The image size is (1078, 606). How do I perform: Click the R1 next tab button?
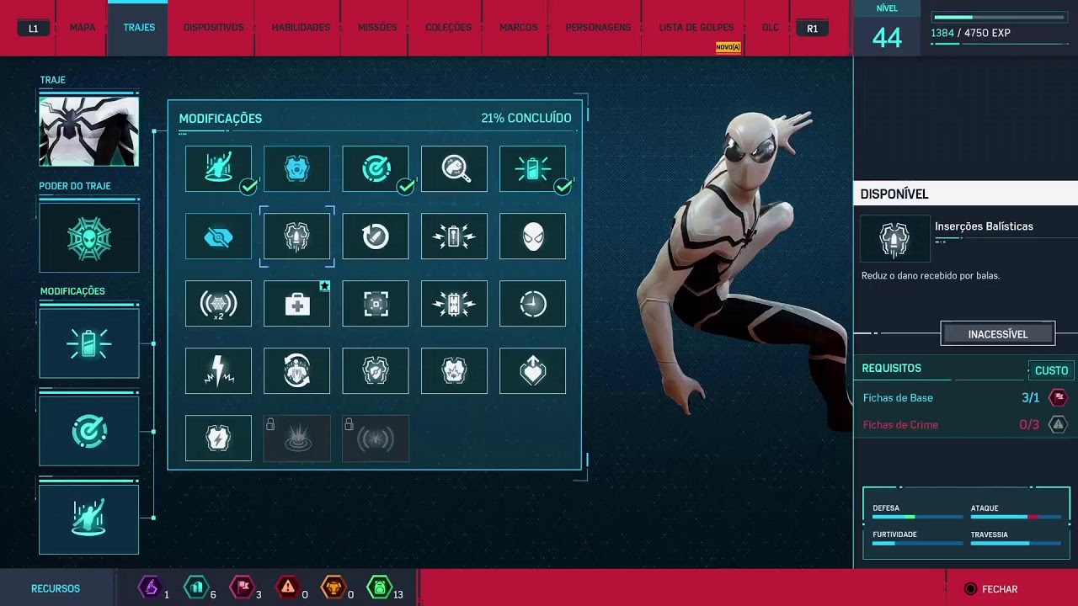click(812, 29)
